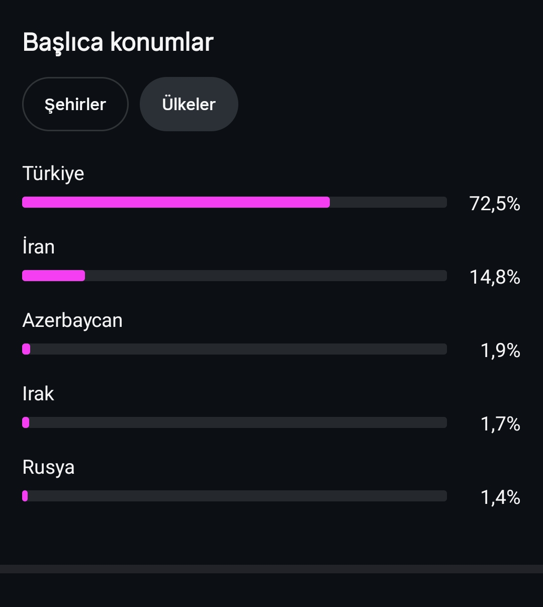Screen dimensions: 543x607
Task: Select the Azerbaycan country label
Action: 72,320
